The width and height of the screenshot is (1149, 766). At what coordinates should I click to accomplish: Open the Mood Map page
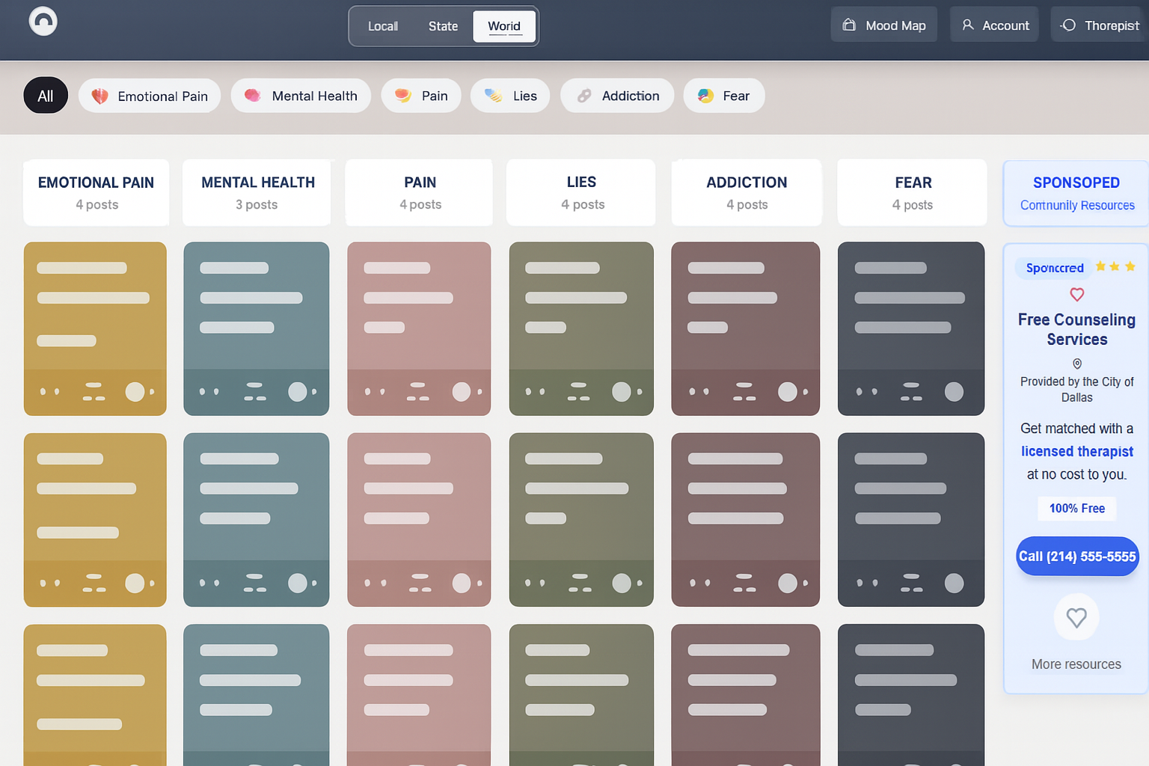883,25
